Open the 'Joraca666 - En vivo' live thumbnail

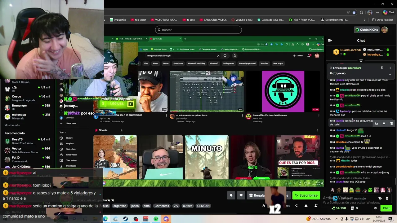tap(283, 91)
